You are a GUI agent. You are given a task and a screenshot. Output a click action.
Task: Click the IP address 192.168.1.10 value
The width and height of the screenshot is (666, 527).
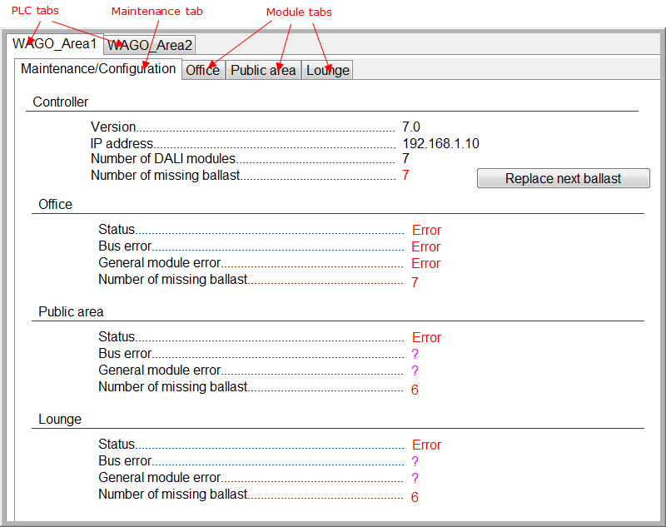[440, 144]
